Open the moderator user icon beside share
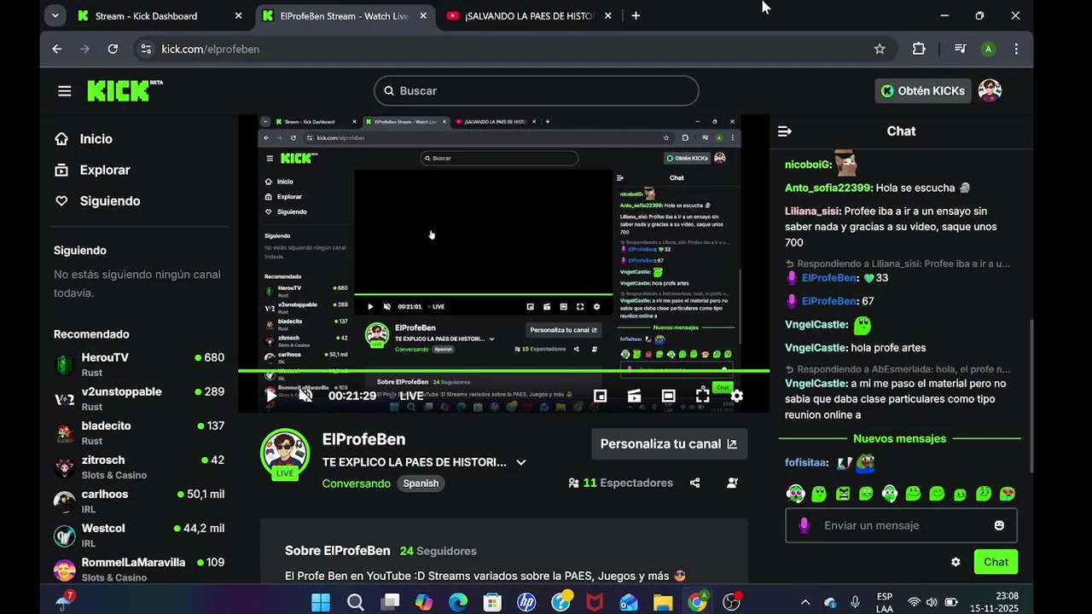This screenshot has height=614, width=1092. [x=732, y=483]
